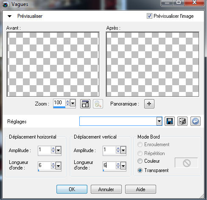Click the fit preview to window icon
Viewport: 207px width, 200px height.
click(x=85, y=104)
